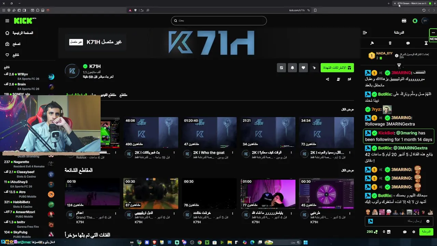The height and width of the screenshot is (246, 437).
Task: Open HabibiBetz channel in sidebar
Action: [29, 204]
